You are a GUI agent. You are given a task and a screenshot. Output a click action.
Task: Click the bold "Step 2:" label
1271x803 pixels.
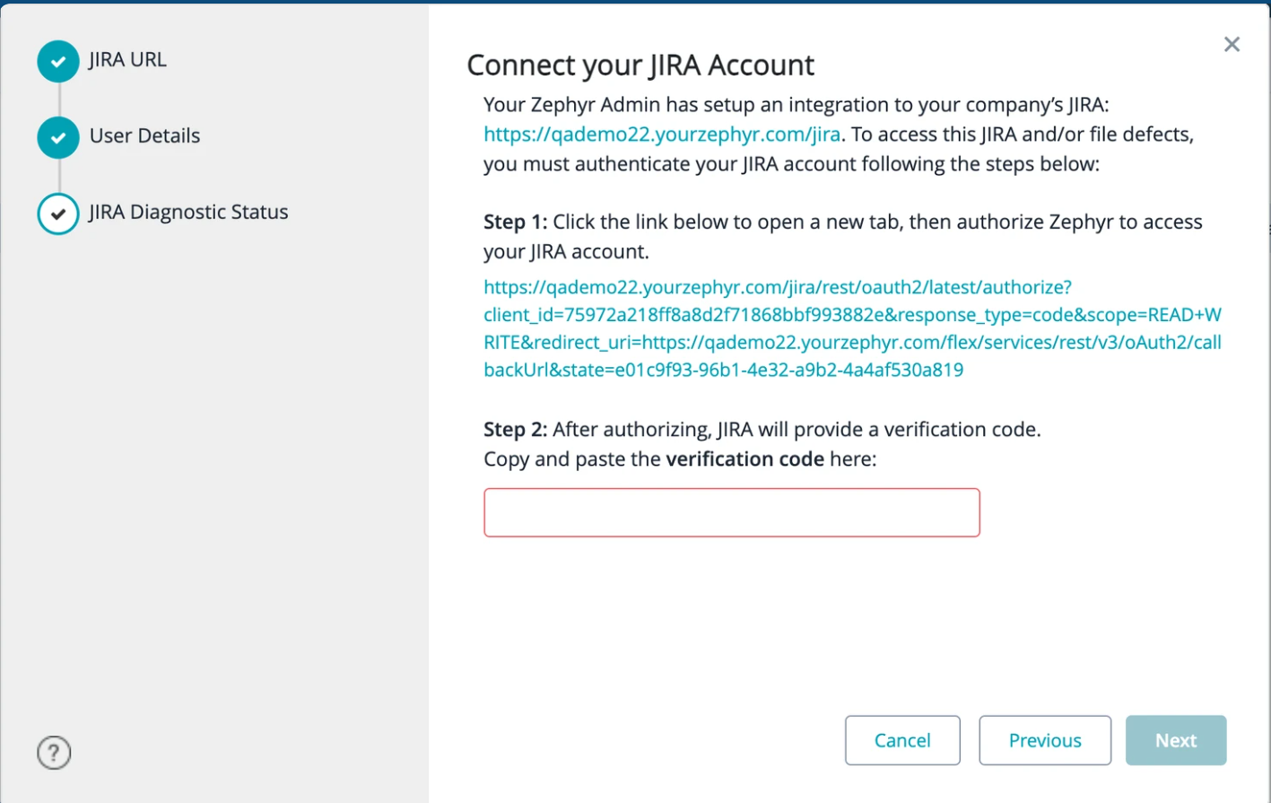point(515,430)
